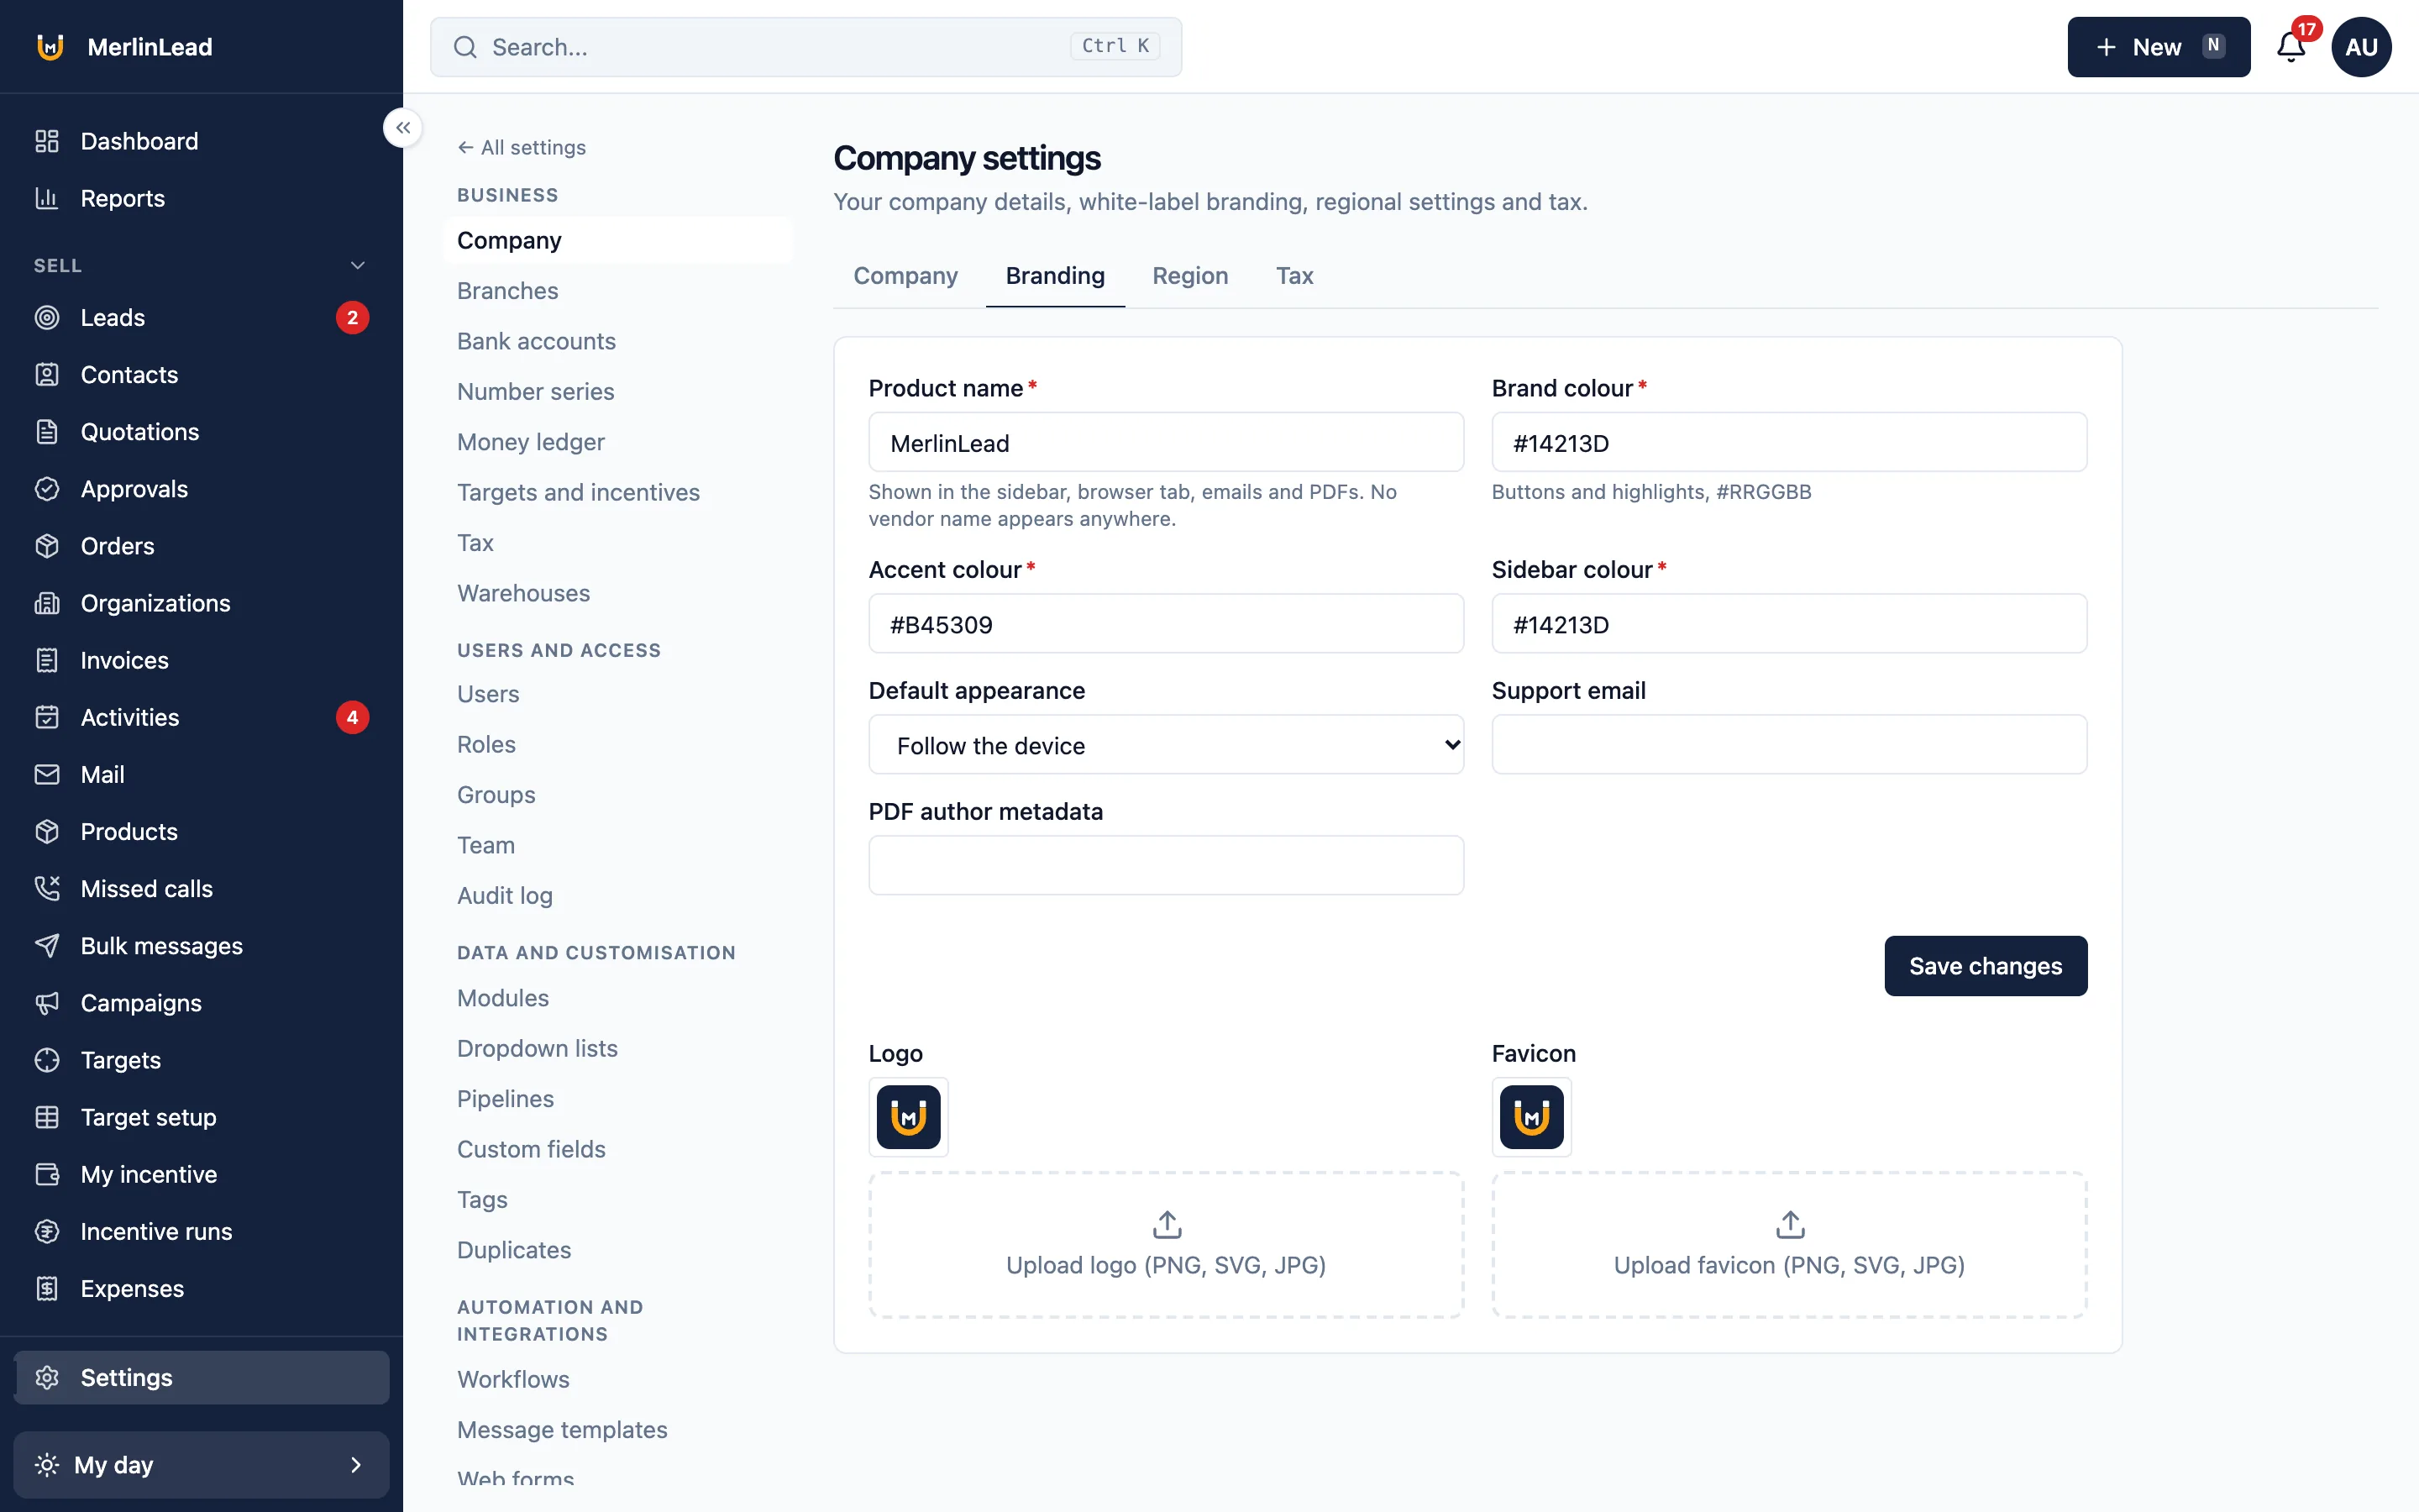Click the Invoices receipt icon
2419x1512 pixels.
(47, 660)
